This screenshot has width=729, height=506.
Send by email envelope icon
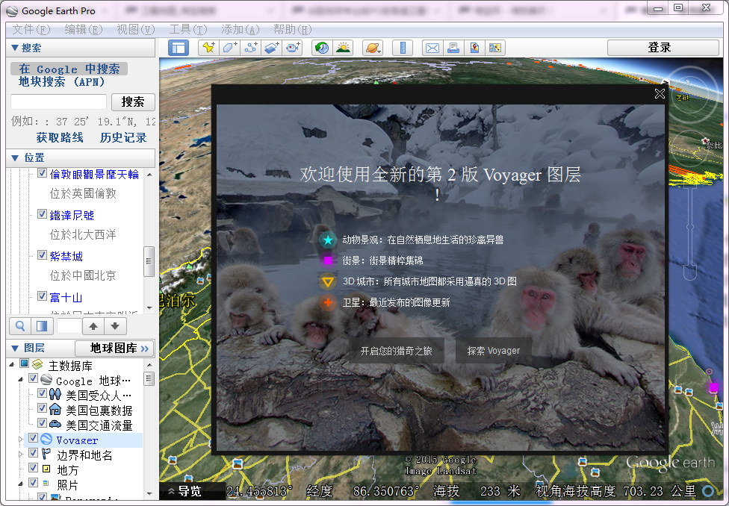point(432,48)
